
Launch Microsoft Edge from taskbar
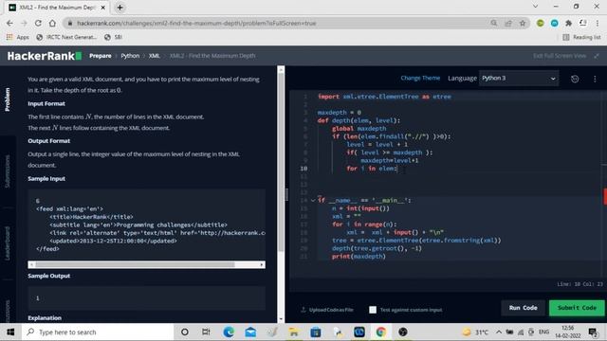[x=229, y=332]
